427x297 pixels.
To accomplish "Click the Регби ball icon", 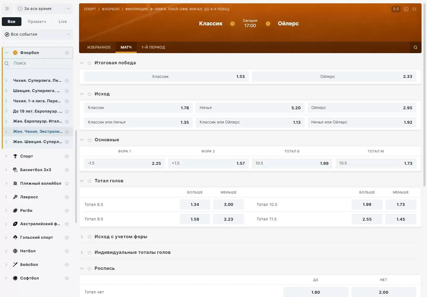I will (15, 211).
